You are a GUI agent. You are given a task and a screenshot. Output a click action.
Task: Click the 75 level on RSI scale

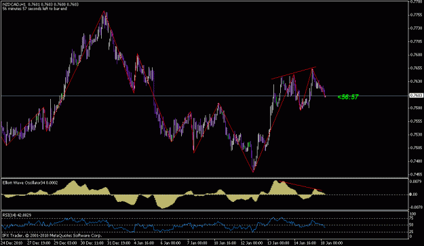412,218
